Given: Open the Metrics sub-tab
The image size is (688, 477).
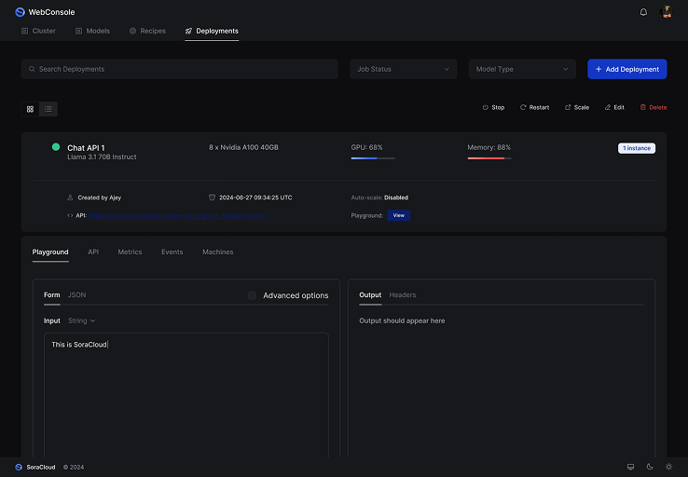Looking at the screenshot, I should [x=130, y=252].
